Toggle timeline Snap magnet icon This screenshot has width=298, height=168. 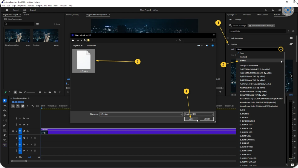point(18,106)
